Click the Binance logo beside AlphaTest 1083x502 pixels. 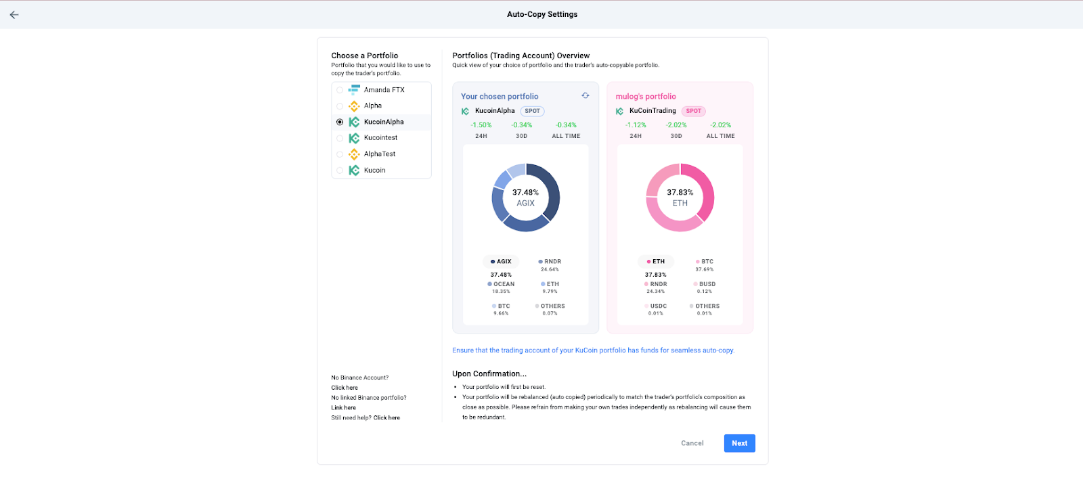pyautogui.click(x=354, y=154)
